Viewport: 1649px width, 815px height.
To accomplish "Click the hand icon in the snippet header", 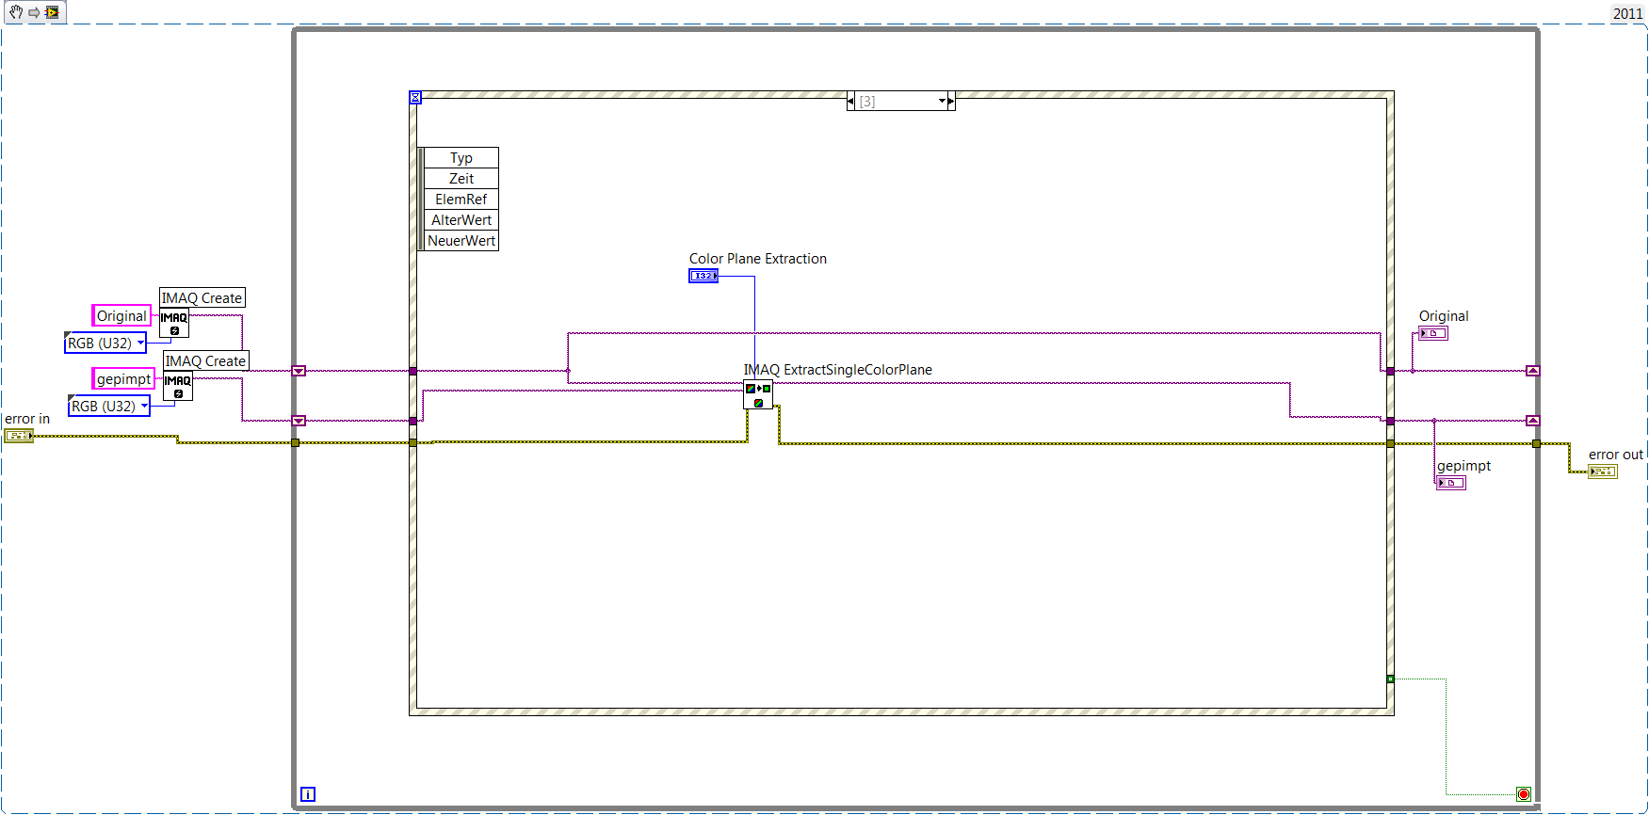I will (x=16, y=12).
